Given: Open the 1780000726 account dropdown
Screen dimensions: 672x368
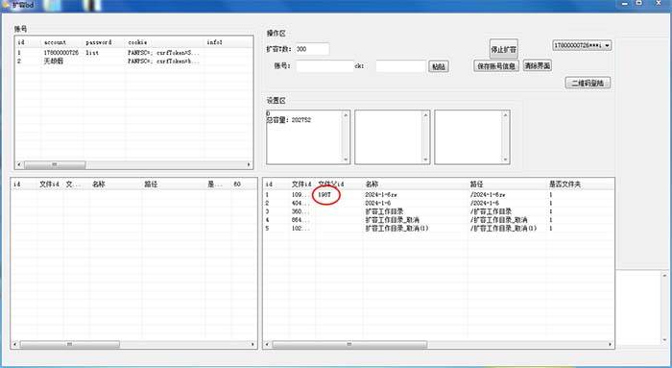Looking at the screenshot, I should [582, 45].
